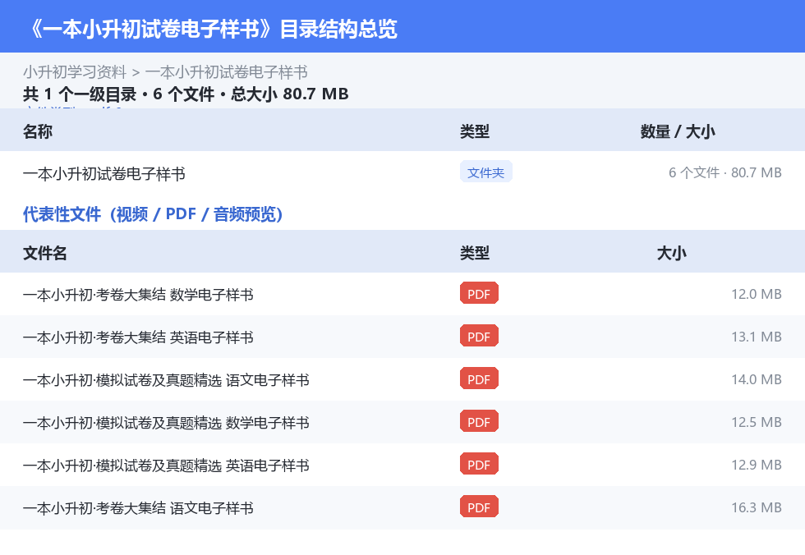The height and width of the screenshot is (555, 805).
Task: Click the 12.9 MB size value
Action: click(x=757, y=465)
